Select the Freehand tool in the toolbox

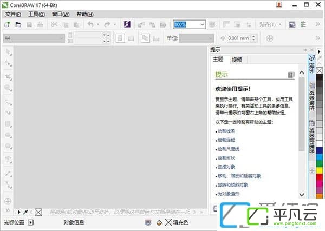[x=8, y=102]
